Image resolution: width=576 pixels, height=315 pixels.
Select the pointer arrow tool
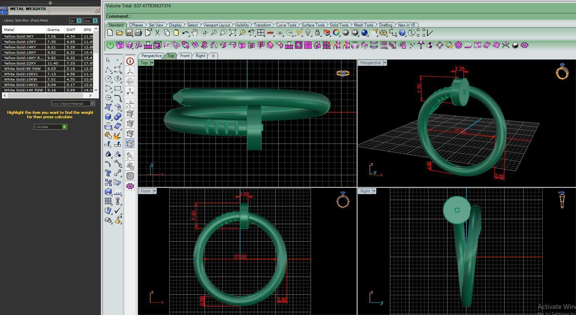coord(108,60)
